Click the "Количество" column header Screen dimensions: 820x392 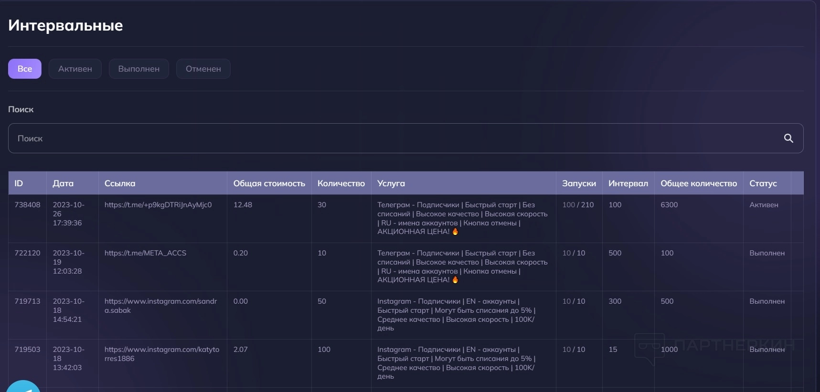pyautogui.click(x=341, y=183)
